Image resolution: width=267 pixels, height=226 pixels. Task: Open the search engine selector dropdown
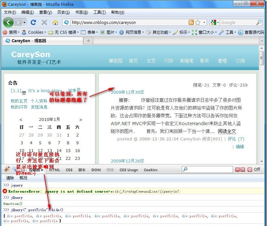click(x=215, y=22)
